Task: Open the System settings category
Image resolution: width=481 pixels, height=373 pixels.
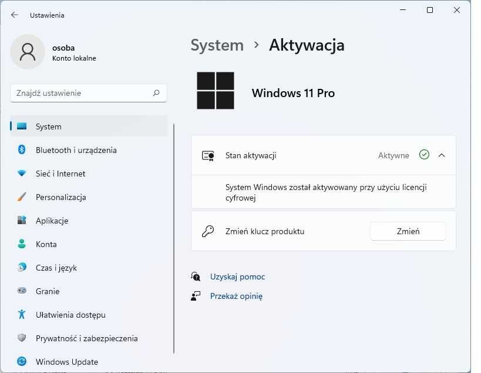Action: (48, 126)
